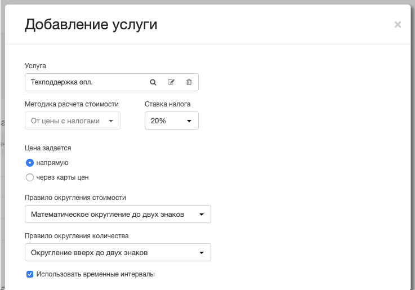415x290 pixels.
Task: Click the Ставка налога label
Action: coord(168,104)
